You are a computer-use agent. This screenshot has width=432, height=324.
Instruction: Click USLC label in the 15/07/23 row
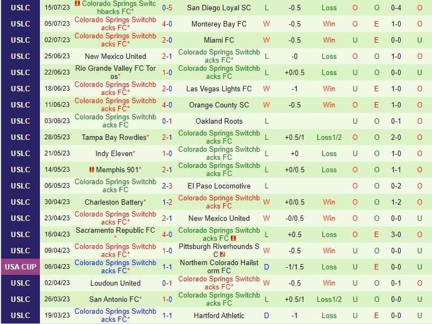[20, 8]
